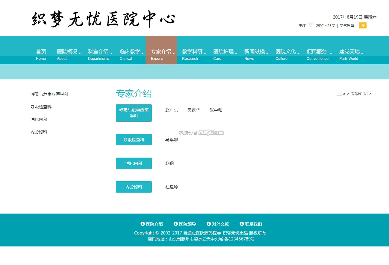389x265 pixels.
Task: Open expert 赵广东's profile link
Action: click(x=172, y=110)
